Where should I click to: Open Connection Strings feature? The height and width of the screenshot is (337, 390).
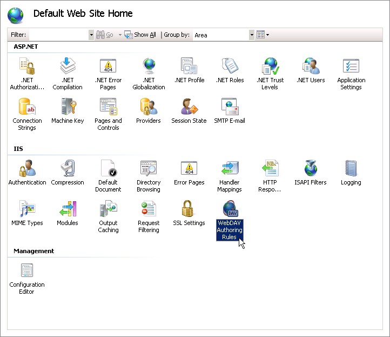(27, 114)
